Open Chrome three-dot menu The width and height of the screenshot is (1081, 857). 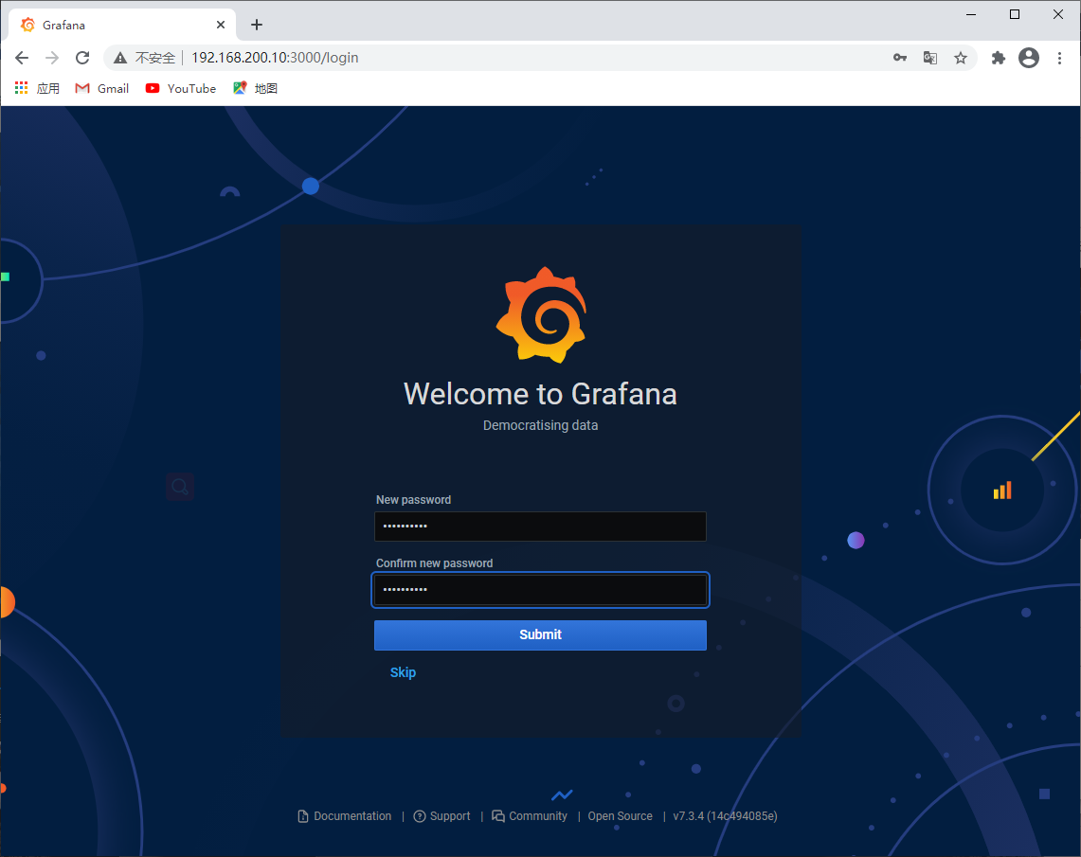point(1059,58)
